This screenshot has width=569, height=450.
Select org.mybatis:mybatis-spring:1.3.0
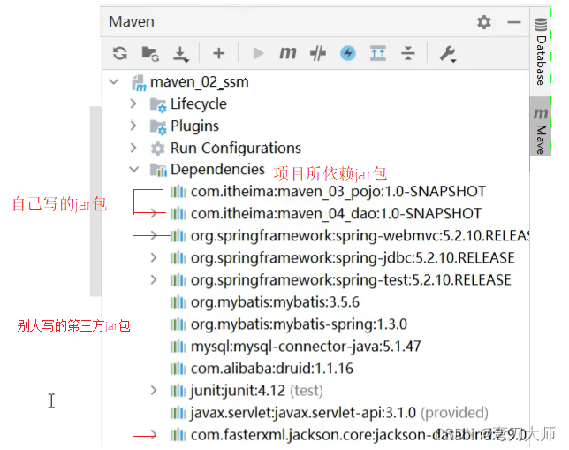pyautogui.click(x=299, y=324)
